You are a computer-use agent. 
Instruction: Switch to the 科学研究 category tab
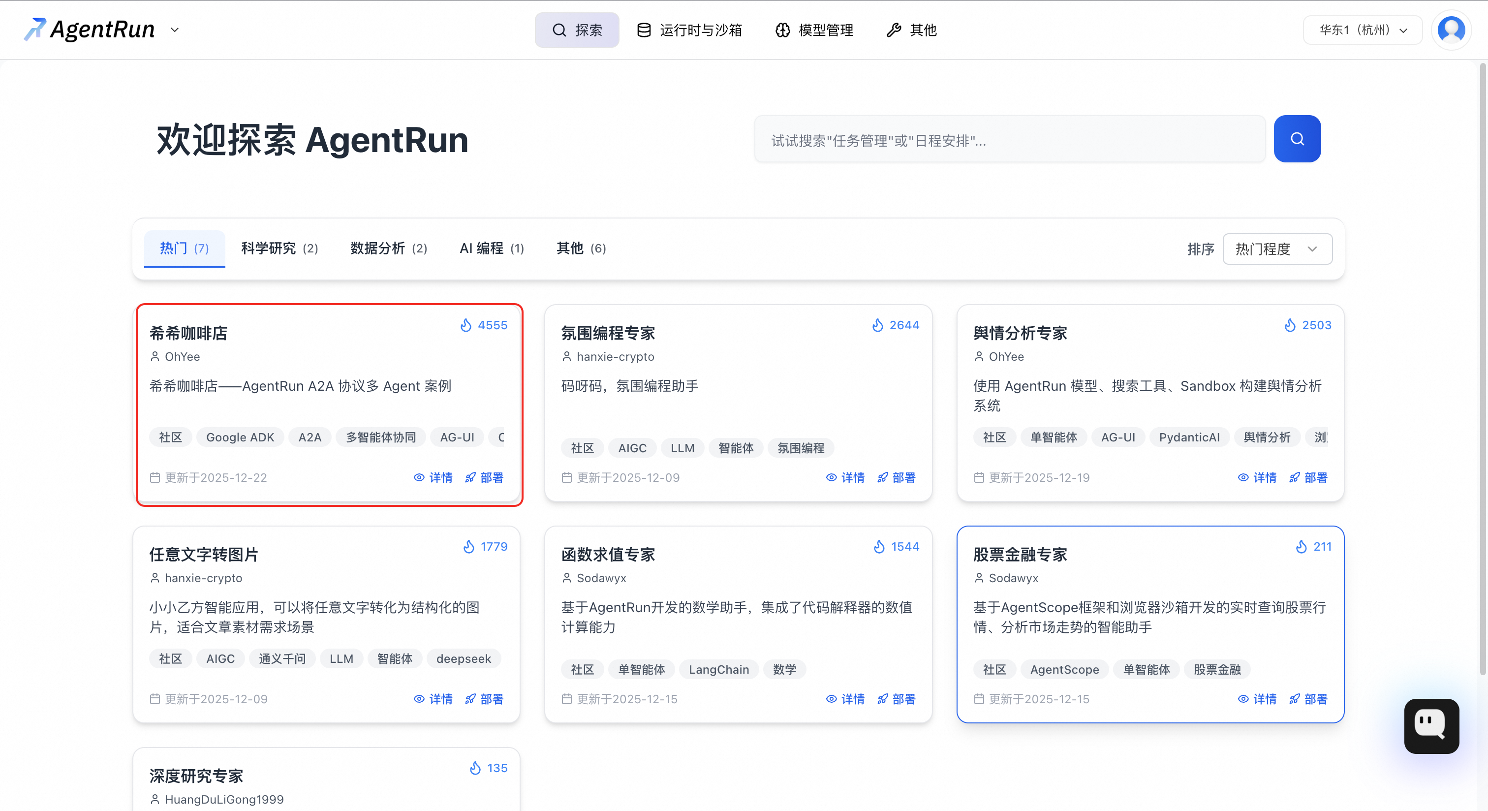tap(279, 249)
